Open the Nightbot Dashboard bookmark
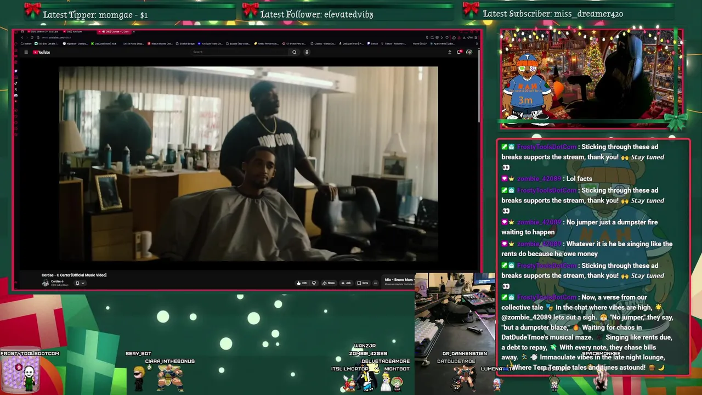The image size is (702, 395). (x=76, y=43)
